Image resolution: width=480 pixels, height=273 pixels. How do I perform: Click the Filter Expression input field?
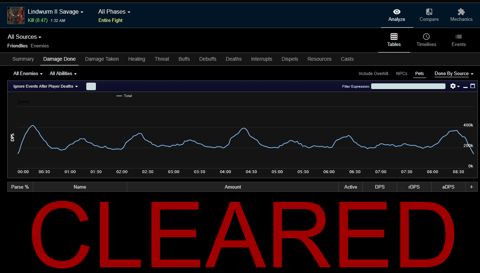[408, 86]
